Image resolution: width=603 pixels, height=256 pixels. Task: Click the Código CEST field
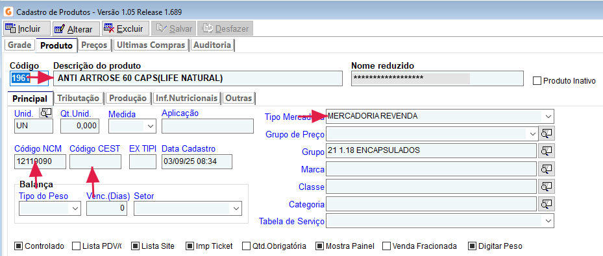[95, 161]
